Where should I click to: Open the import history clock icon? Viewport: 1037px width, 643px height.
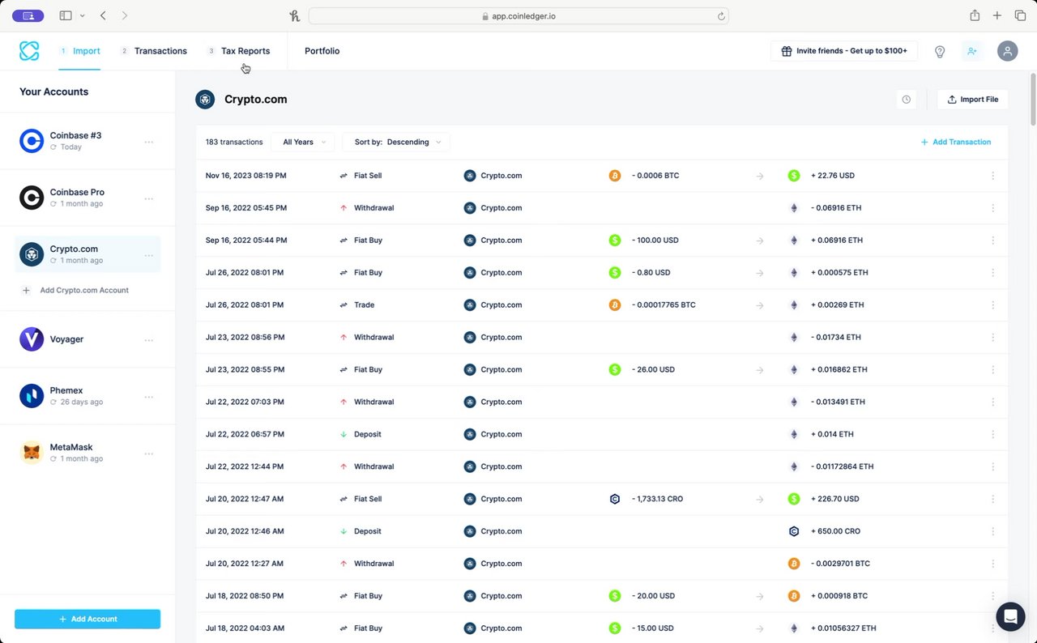click(x=907, y=100)
